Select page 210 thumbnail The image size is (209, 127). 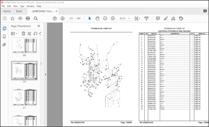(24, 71)
